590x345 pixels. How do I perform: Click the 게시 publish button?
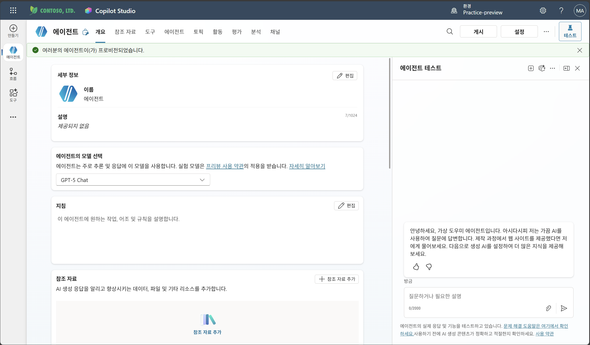point(478,31)
